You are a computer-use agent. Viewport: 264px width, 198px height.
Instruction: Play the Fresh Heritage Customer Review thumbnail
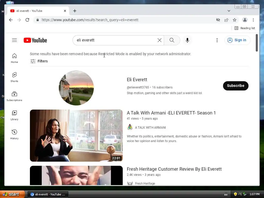click(x=76, y=175)
